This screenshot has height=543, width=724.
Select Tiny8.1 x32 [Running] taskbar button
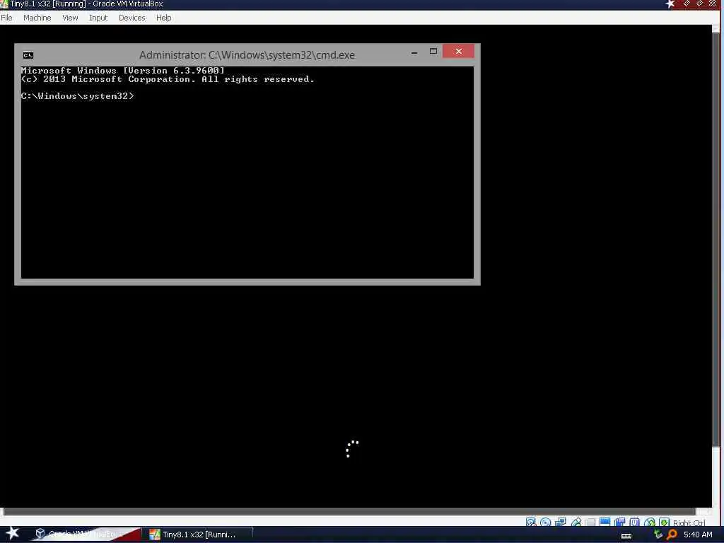tap(198, 535)
